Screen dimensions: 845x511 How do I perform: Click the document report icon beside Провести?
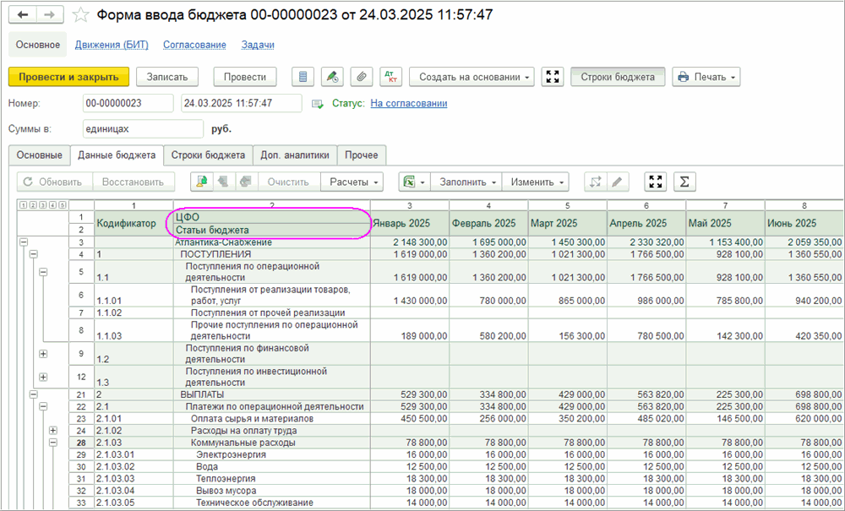[303, 77]
